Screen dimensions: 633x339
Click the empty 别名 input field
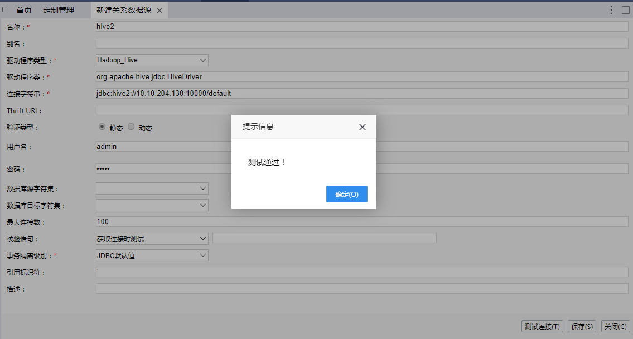tap(362, 43)
